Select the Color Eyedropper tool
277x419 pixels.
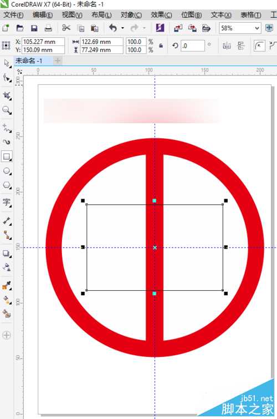click(7, 285)
